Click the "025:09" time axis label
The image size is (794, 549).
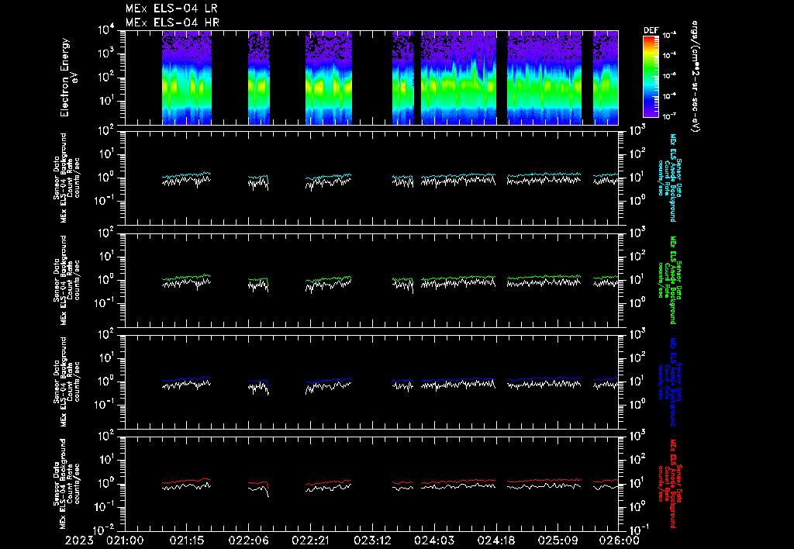coord(557,540)
